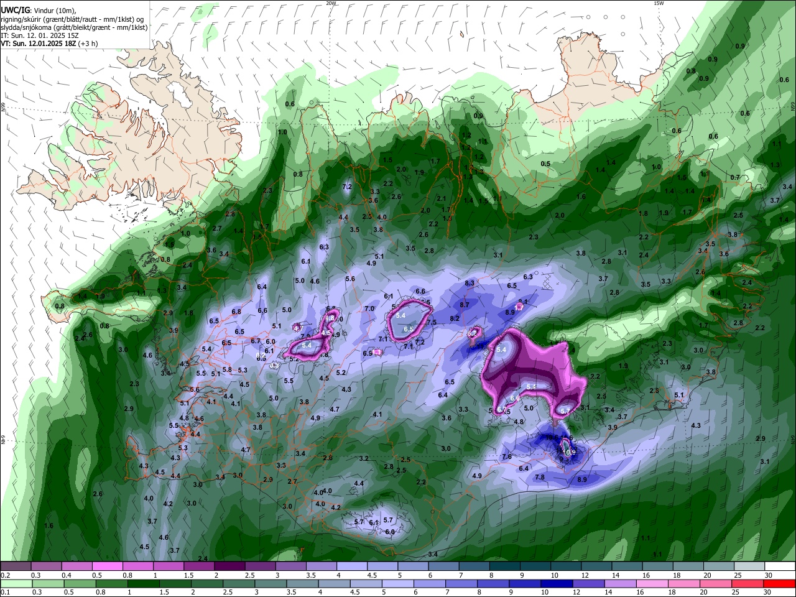Click the 'slydda/snjókoma' legend description line

(x=74, y=27)
